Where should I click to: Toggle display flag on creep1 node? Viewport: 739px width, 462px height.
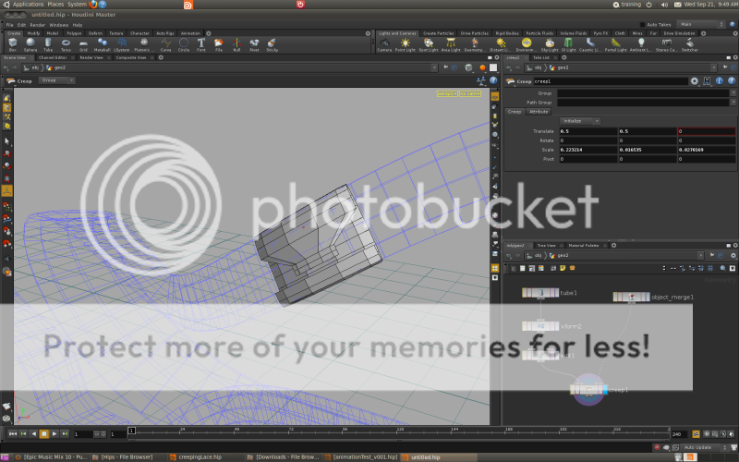[x=605, y=390]
